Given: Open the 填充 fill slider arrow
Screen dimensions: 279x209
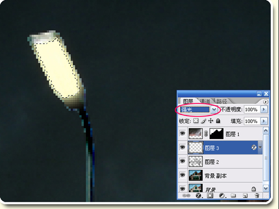Looking at the screenshot, I should click(264, 121).
